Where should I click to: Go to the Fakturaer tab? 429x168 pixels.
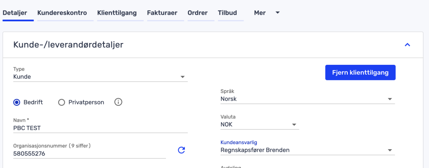pos(162,13)
